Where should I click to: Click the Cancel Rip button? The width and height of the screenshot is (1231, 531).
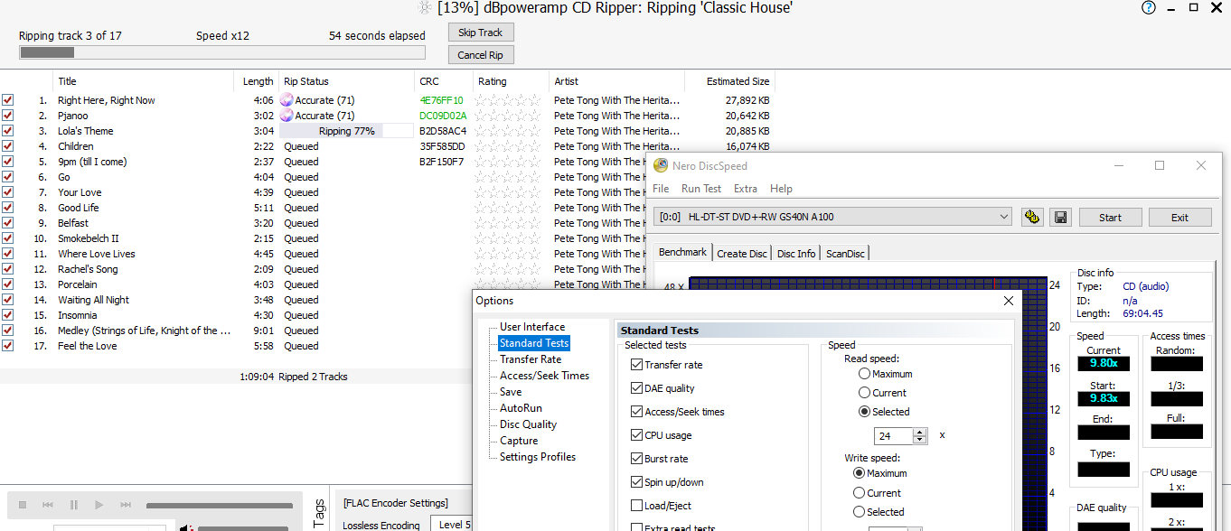(x=481, y=55)
